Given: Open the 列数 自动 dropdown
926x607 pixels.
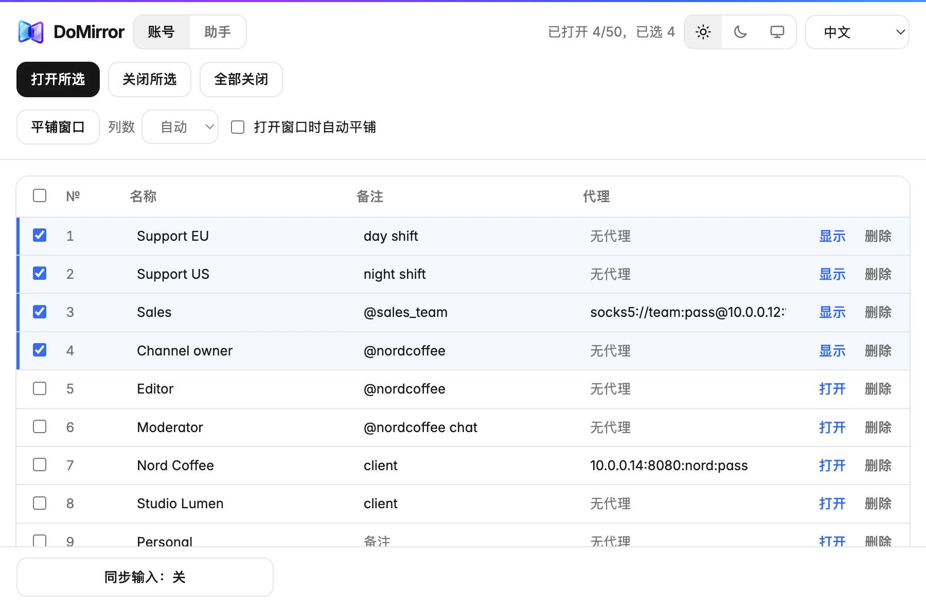Looking at the screenshot, I should point(180,127).
